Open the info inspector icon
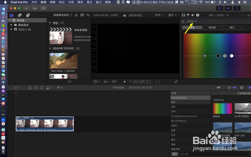Viewport: 251px width, 157px height. tap(198, 15)
